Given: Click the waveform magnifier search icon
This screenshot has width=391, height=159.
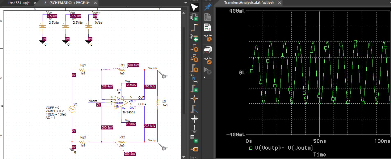Looking at the screenshot, I should (208, 38).
